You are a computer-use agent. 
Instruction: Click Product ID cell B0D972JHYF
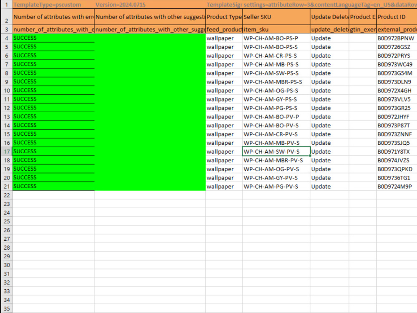click(397, 116)
